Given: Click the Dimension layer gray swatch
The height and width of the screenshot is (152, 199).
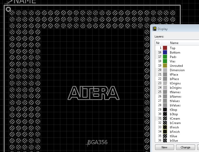Looking at the screenshot, I should pos(165,70).
